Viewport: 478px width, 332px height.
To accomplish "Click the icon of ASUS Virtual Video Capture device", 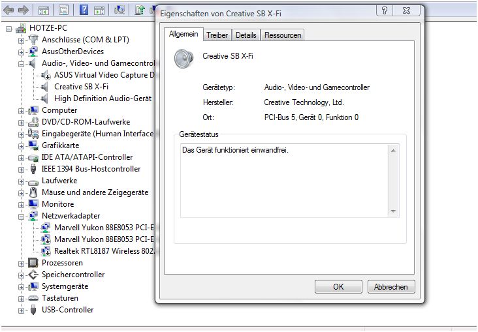I will click(46, 75).
